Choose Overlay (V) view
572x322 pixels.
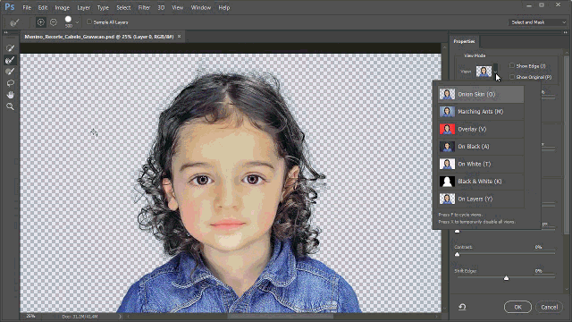tap(481, 129)
